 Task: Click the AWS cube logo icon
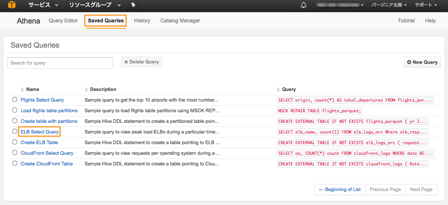pyautogui.click(x=12, y=5)
